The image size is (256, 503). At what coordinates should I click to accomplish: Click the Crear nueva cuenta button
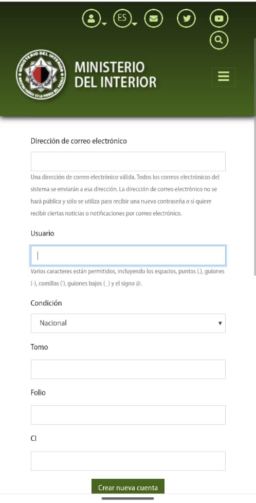click(128, 487)
